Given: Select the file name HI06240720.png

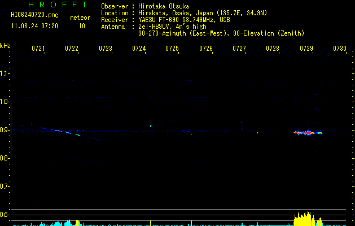Looking at the screenshot, I should [34, 15].
